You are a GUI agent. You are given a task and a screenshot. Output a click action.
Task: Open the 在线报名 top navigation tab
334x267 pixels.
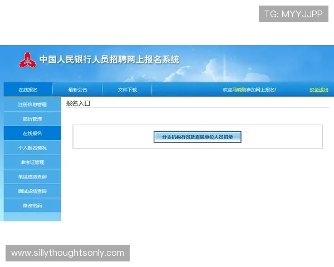point(28,90)
